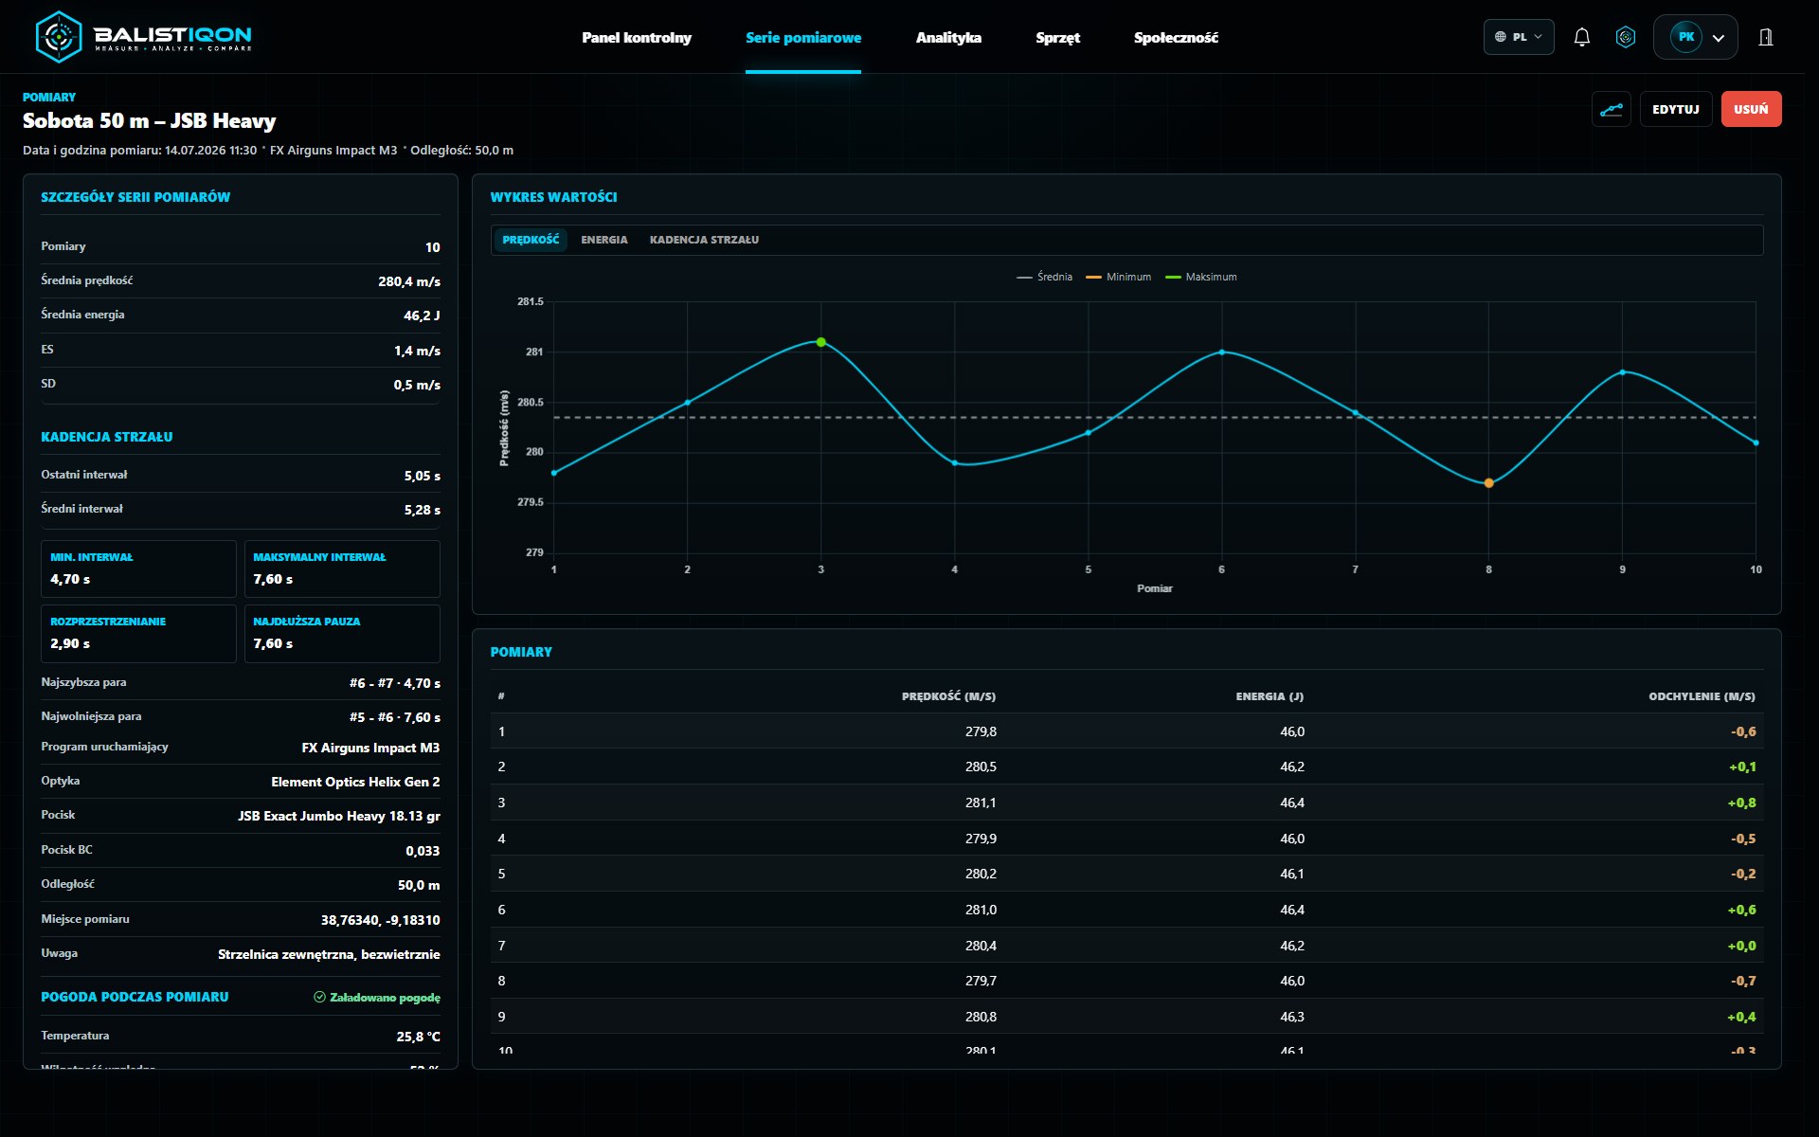
Task: Switch chart to Energia tab
Action: (604, 240)
